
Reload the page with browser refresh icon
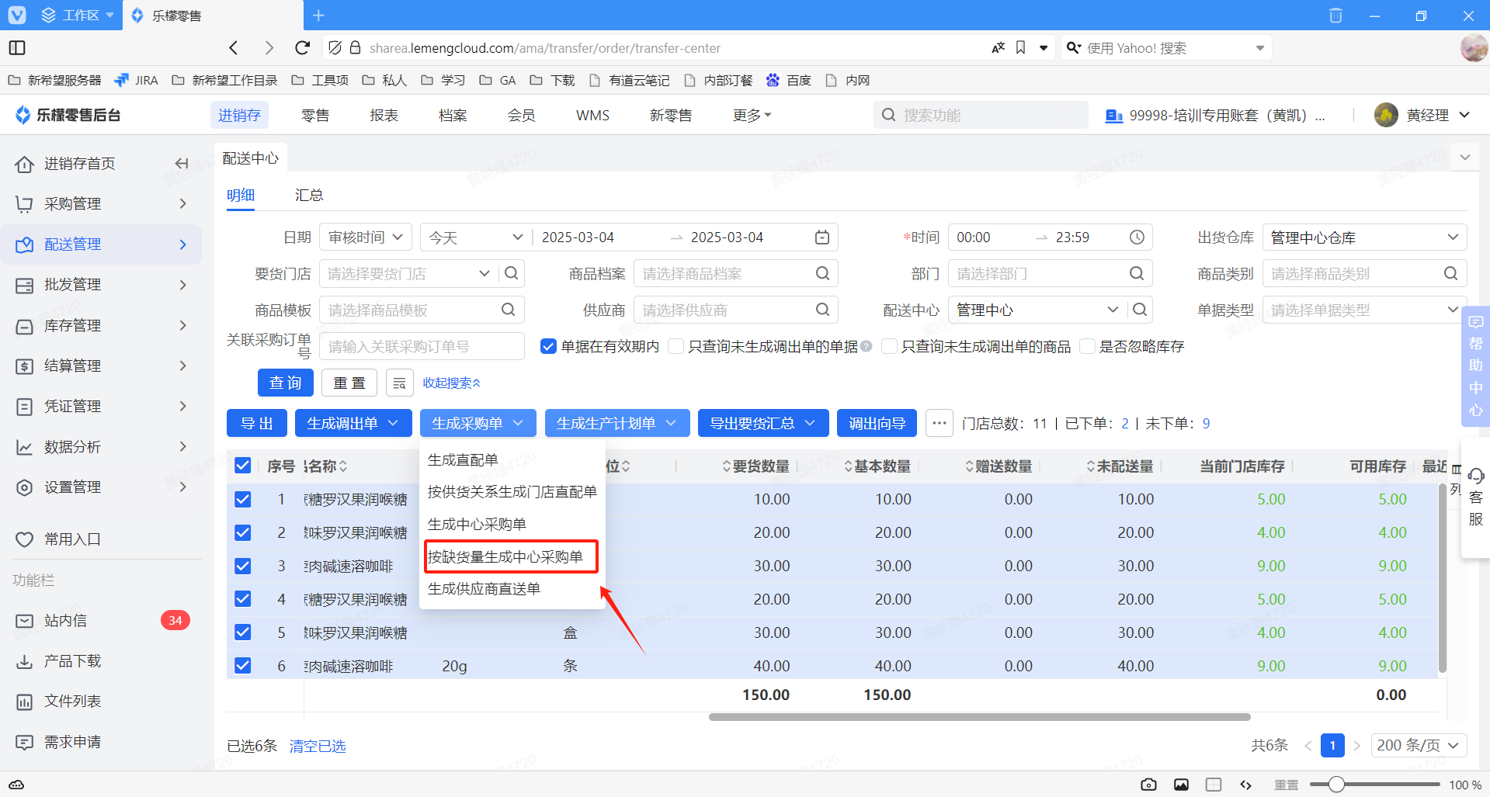click(303, 48)
